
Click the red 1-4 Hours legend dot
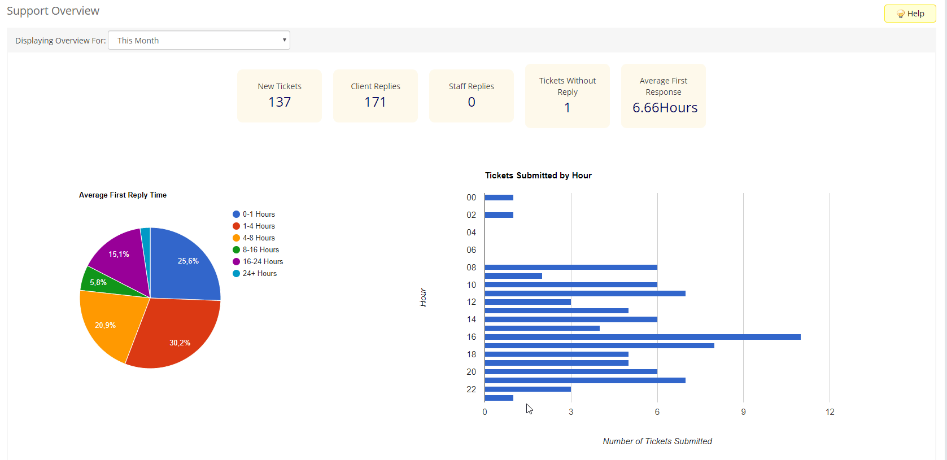click(236, 226)
